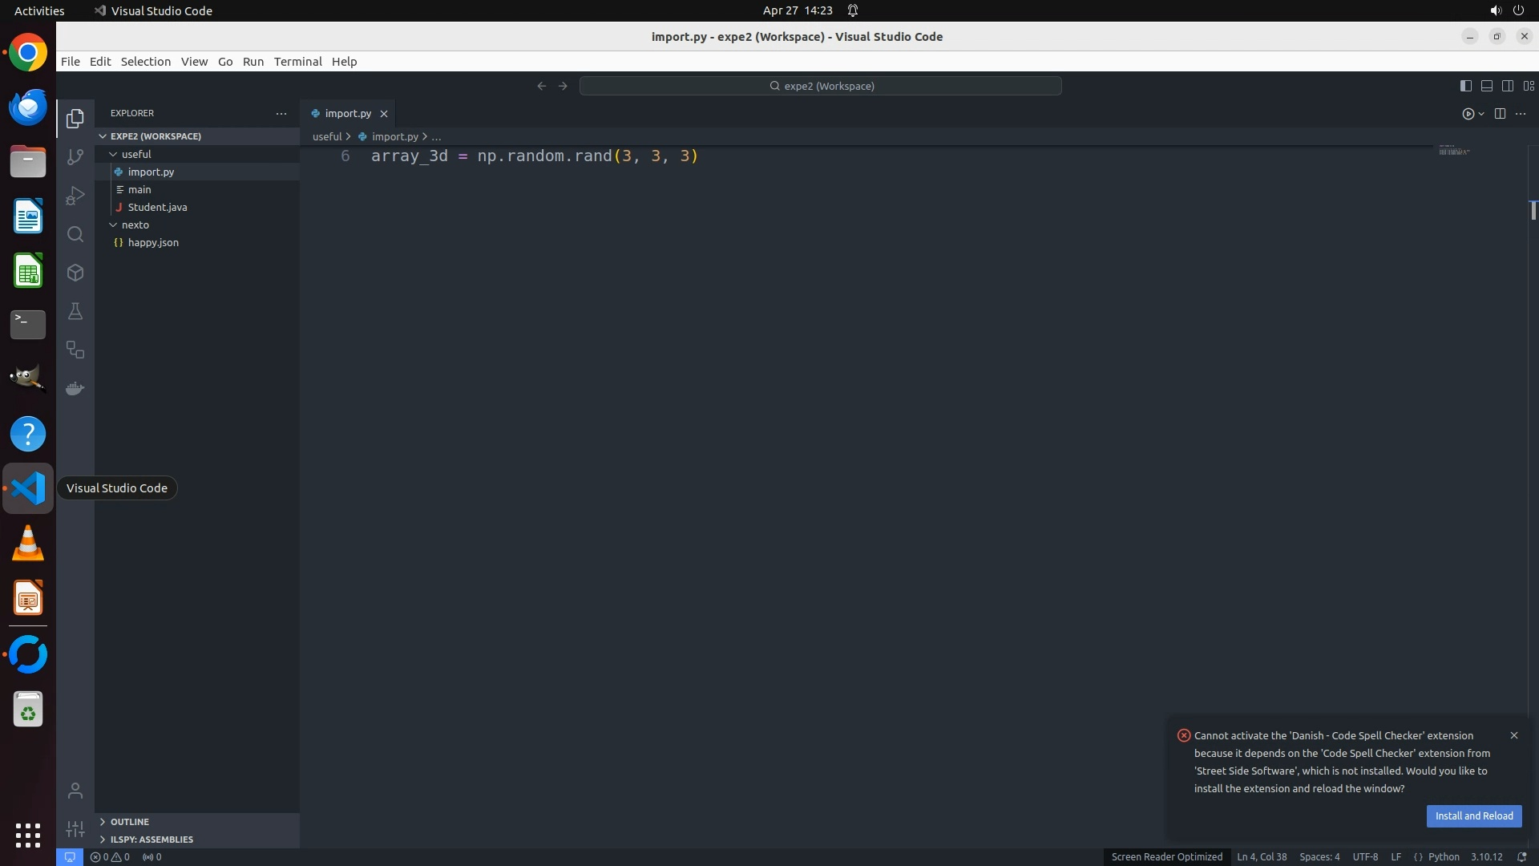Open the Accounts icon menu

75,791
